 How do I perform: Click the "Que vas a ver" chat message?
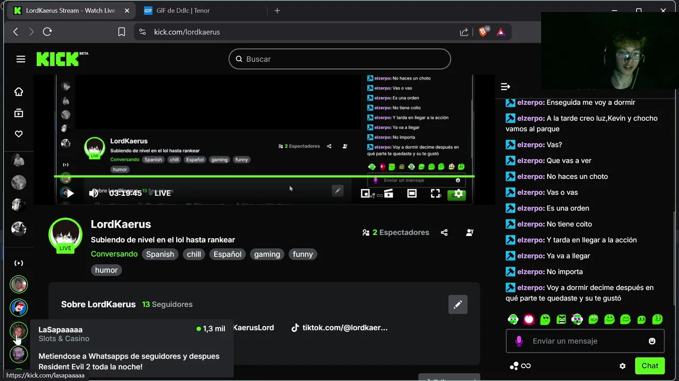click(x=569, y=161)
